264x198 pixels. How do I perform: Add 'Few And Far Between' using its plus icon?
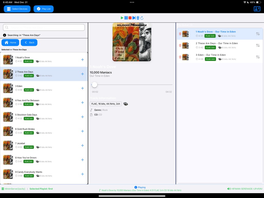[82, 103]
